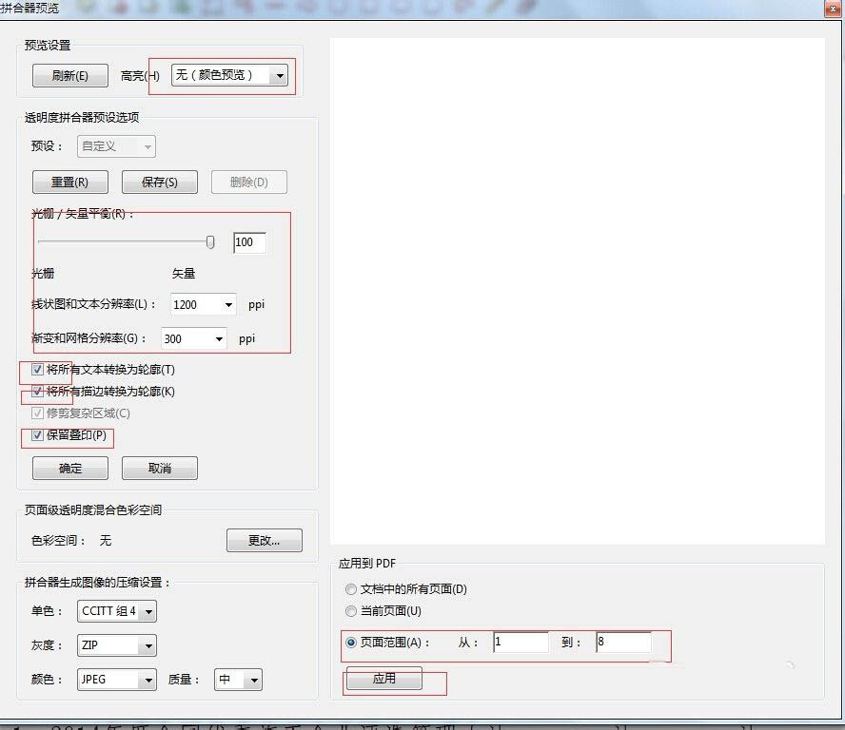Select the 文档中的所有页面 radio button
This screenshot has height=730, width=845.
click(351, 589)
